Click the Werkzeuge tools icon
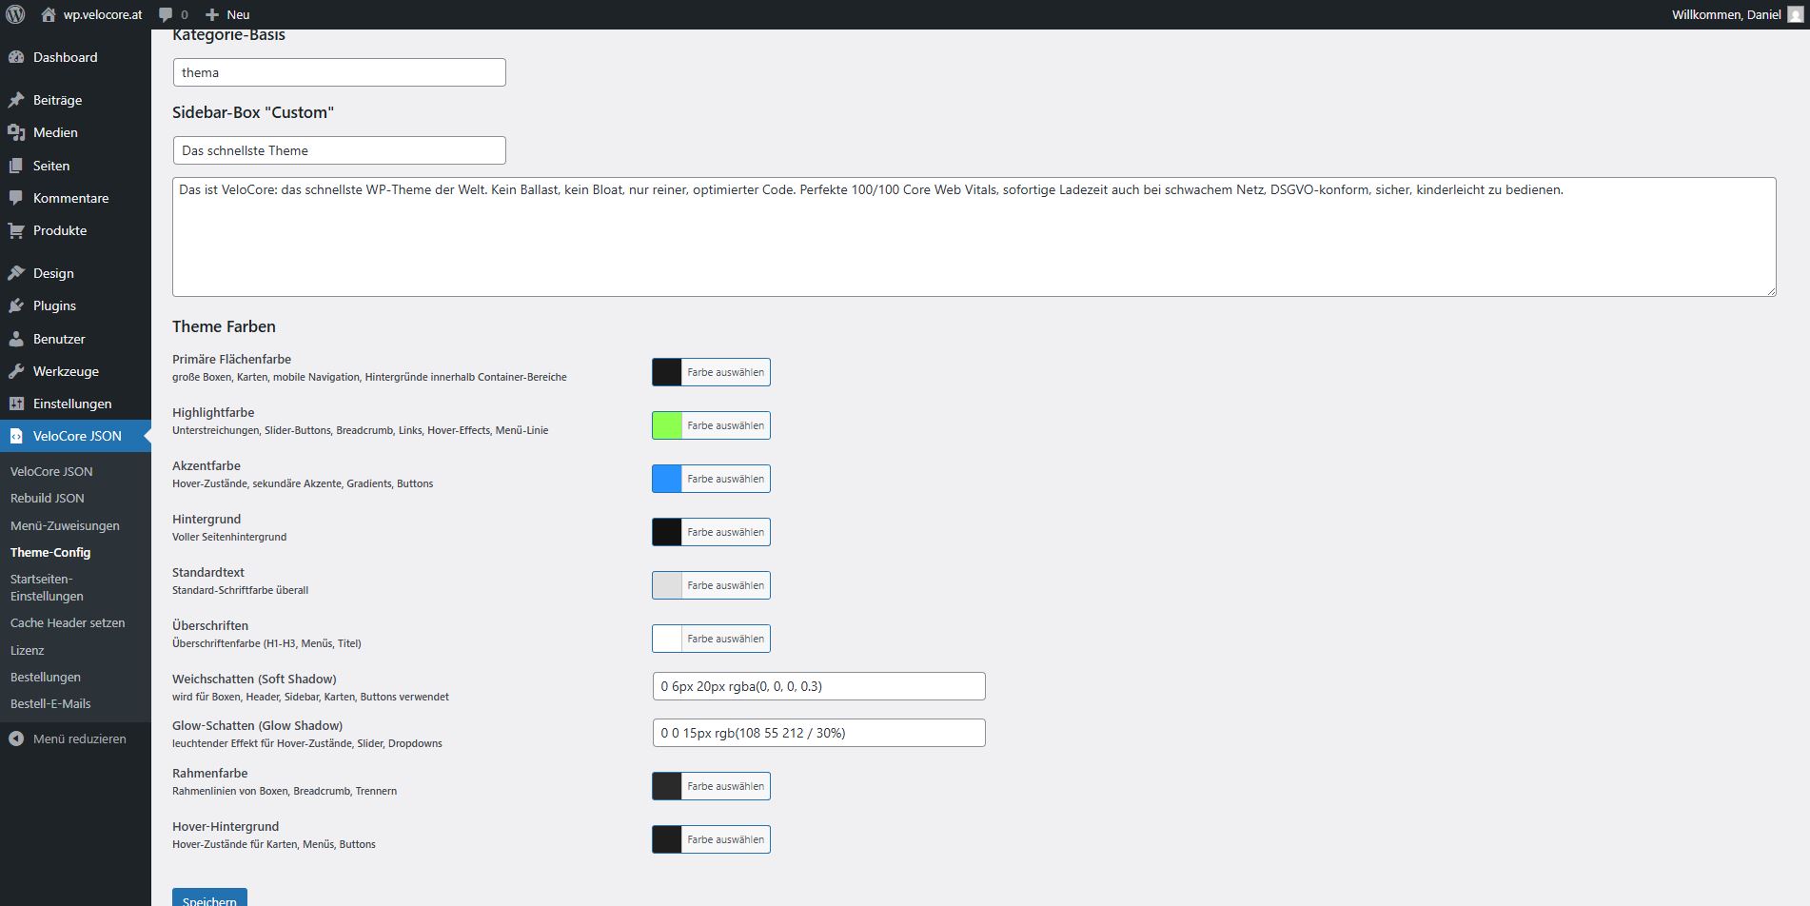 coord(16,371)
